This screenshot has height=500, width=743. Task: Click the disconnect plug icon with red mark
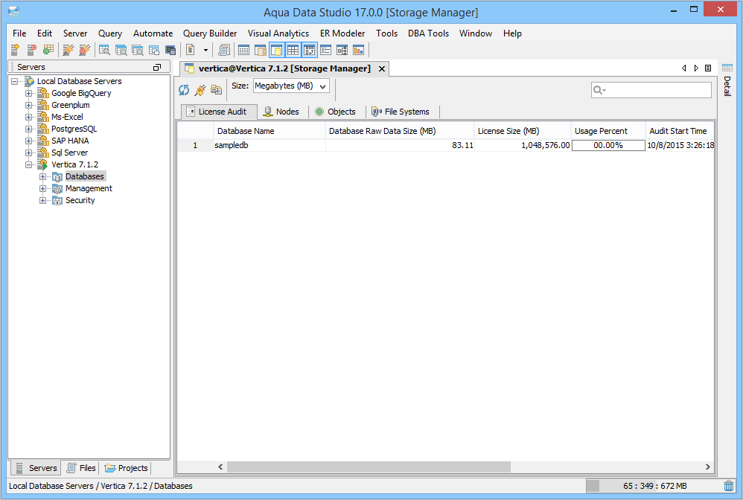point(84,50)
